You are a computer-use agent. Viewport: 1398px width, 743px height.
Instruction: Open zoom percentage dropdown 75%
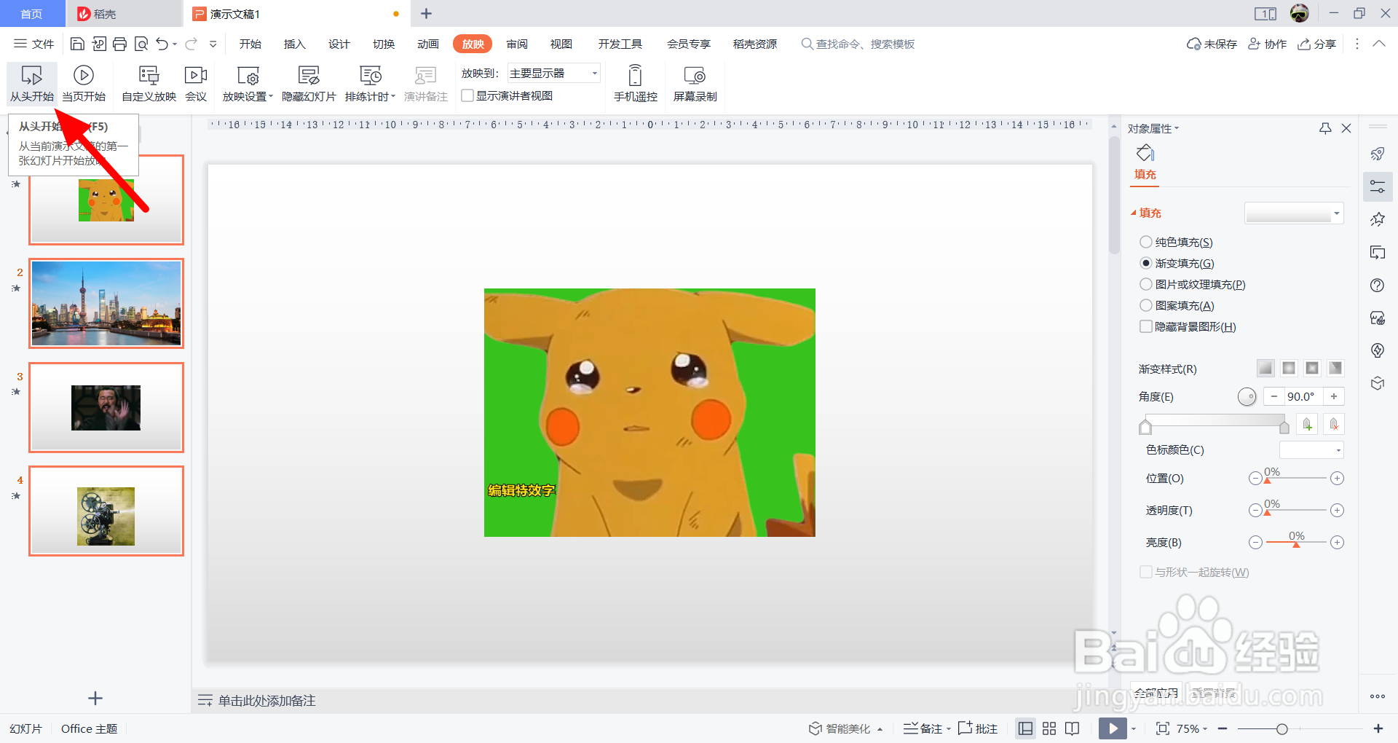click(1192, 728)
